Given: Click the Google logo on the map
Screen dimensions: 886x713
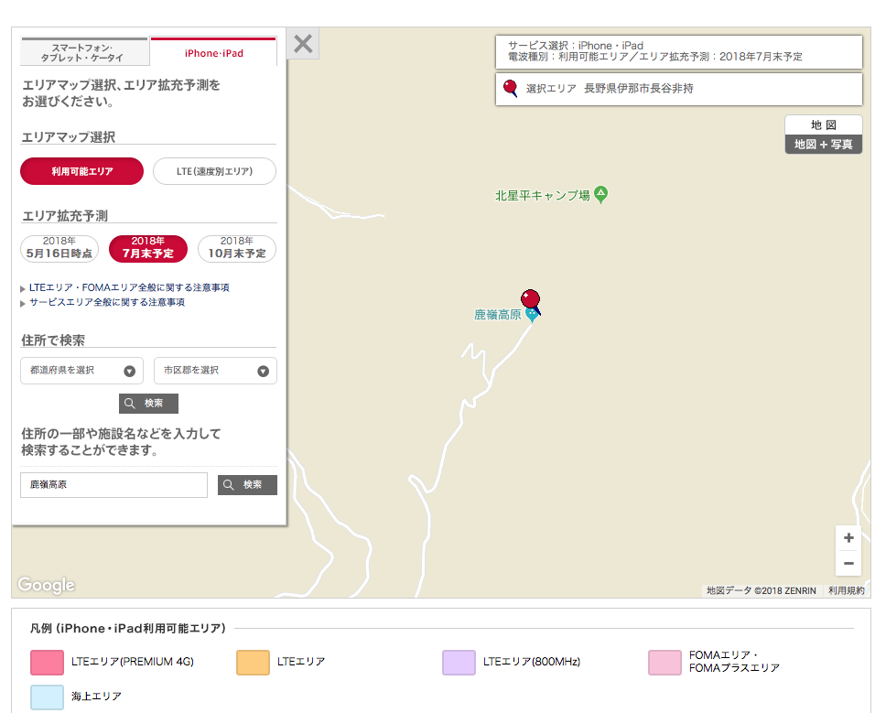Looking at the screenshot, I should [x=46, y=585].
